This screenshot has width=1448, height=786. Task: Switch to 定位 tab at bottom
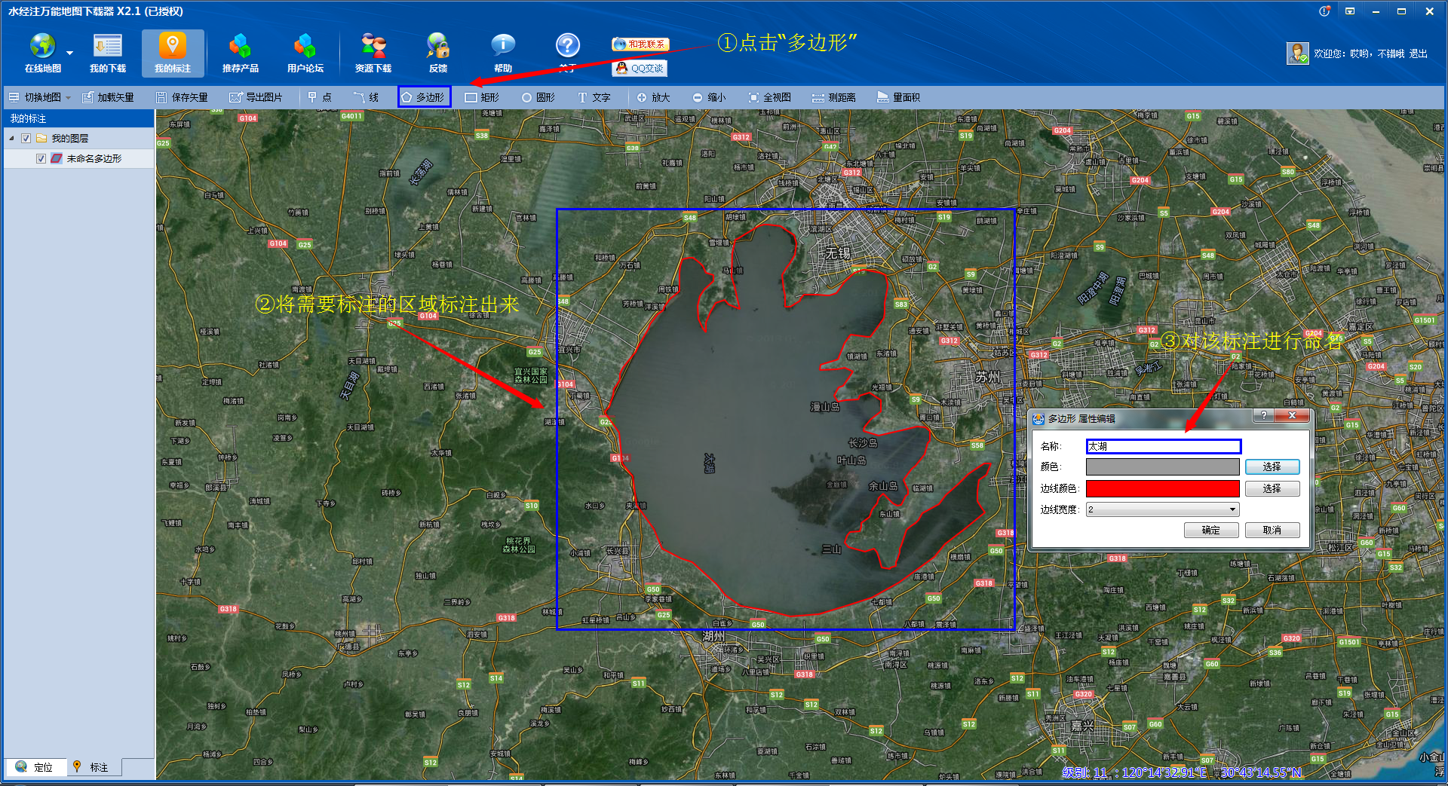coord(35,767)
